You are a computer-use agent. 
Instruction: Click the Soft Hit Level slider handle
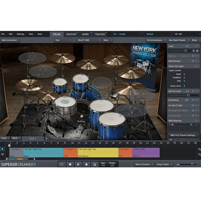(x=188, y=95)
